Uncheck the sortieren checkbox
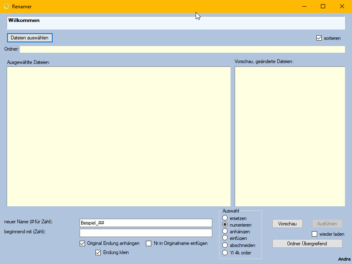The width and height of the screenshot is (352, 264). coord(319,38)
